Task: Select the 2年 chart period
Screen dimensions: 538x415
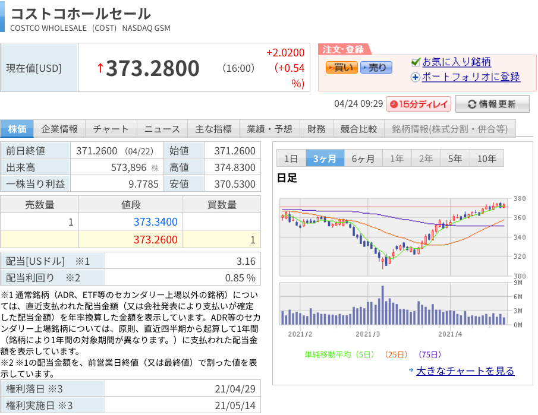Action: pos(426,159)
